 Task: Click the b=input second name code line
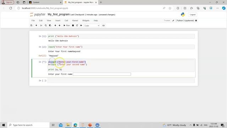tap(68, 65)
